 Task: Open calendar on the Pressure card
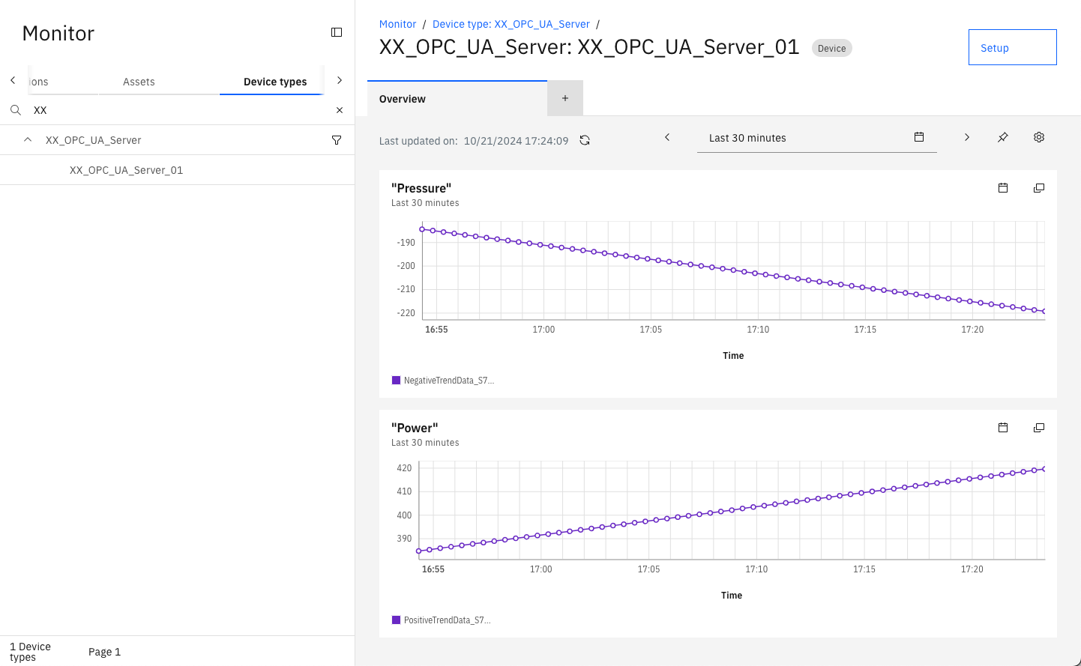point(1003,188)
